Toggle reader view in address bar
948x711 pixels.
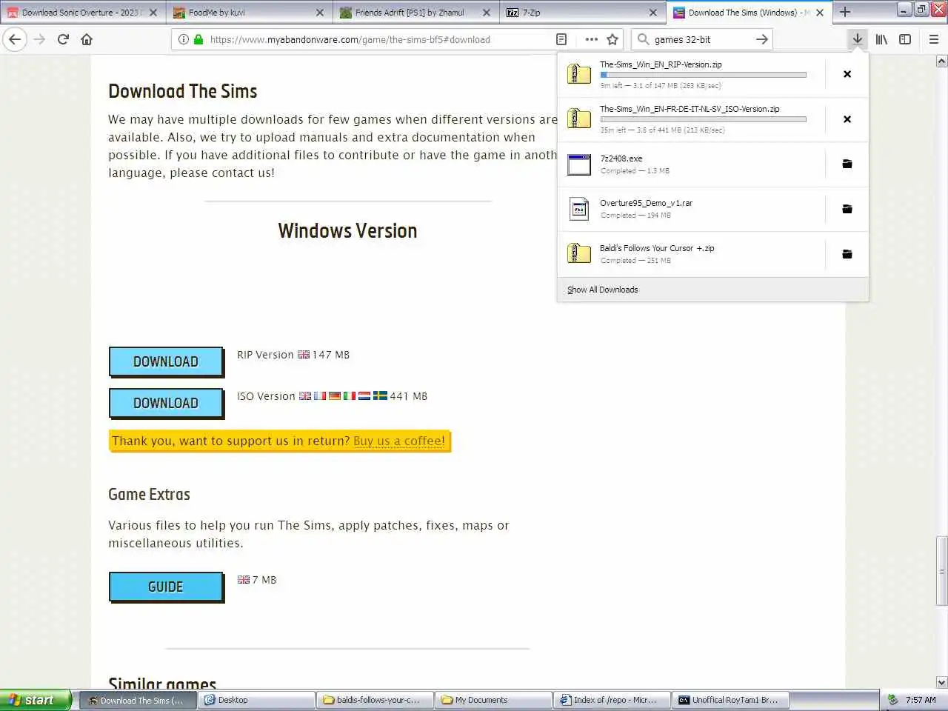point(561,39)
